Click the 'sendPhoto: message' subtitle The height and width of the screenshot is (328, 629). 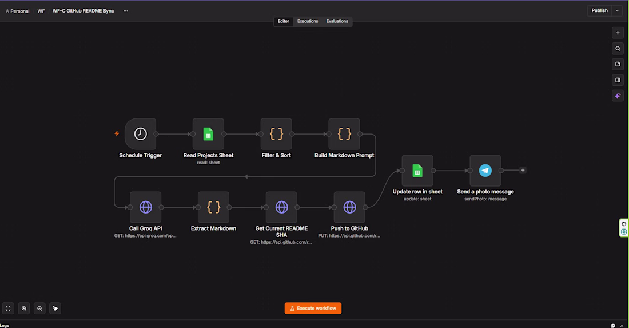[x=485, y=199]
